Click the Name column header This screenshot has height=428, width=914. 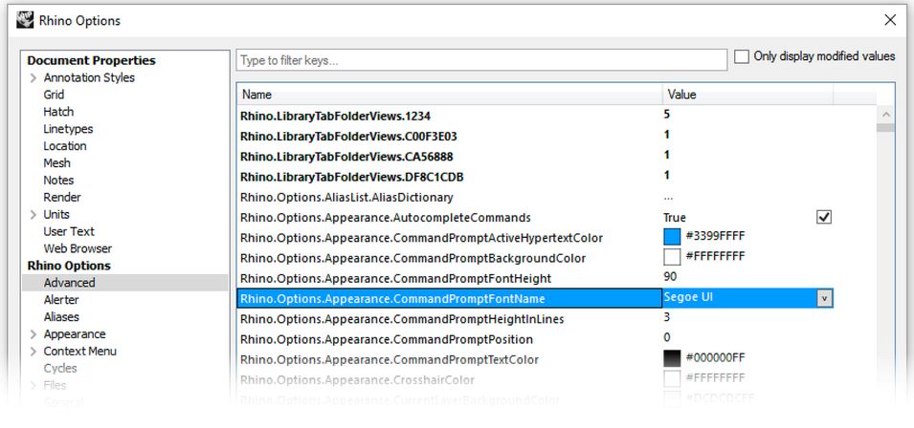450,95
